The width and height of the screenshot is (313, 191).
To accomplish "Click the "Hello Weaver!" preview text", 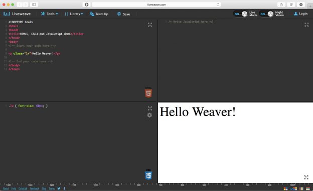I will tap(198, 112).
